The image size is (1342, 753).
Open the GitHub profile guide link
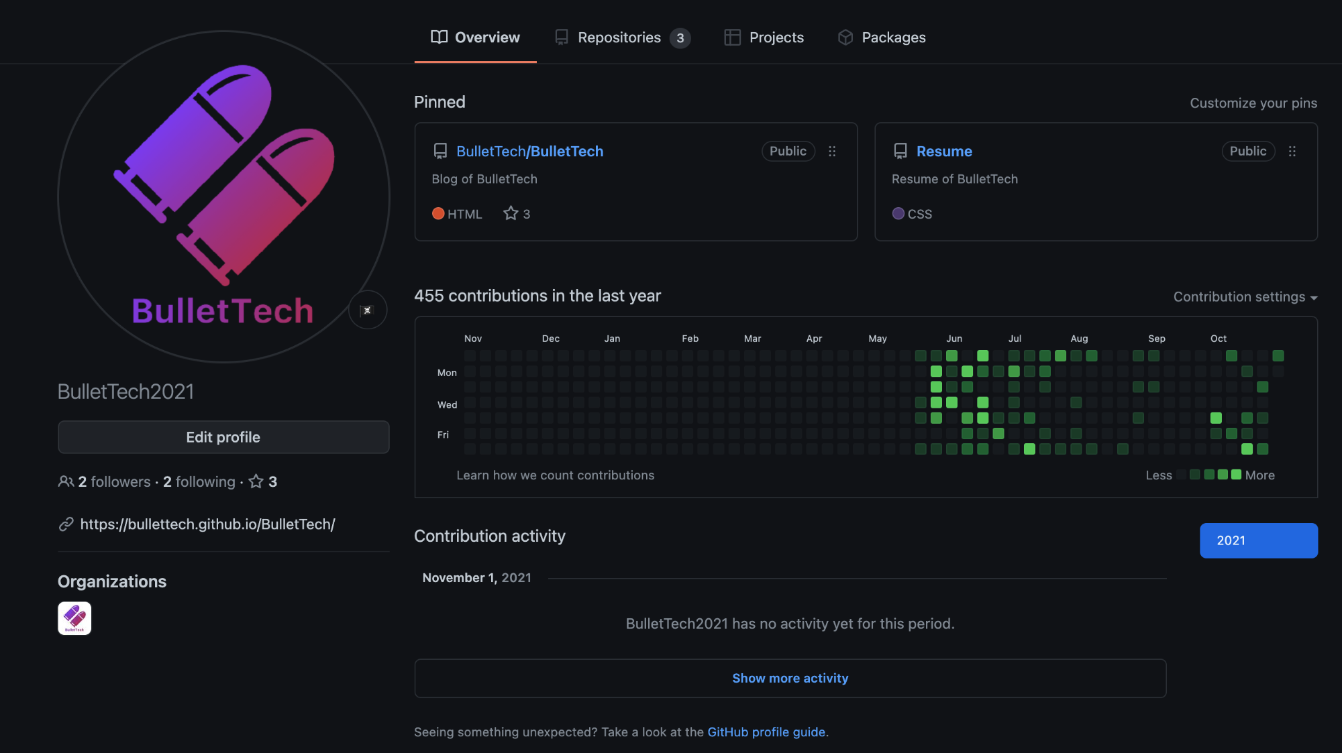pos(766,732)
